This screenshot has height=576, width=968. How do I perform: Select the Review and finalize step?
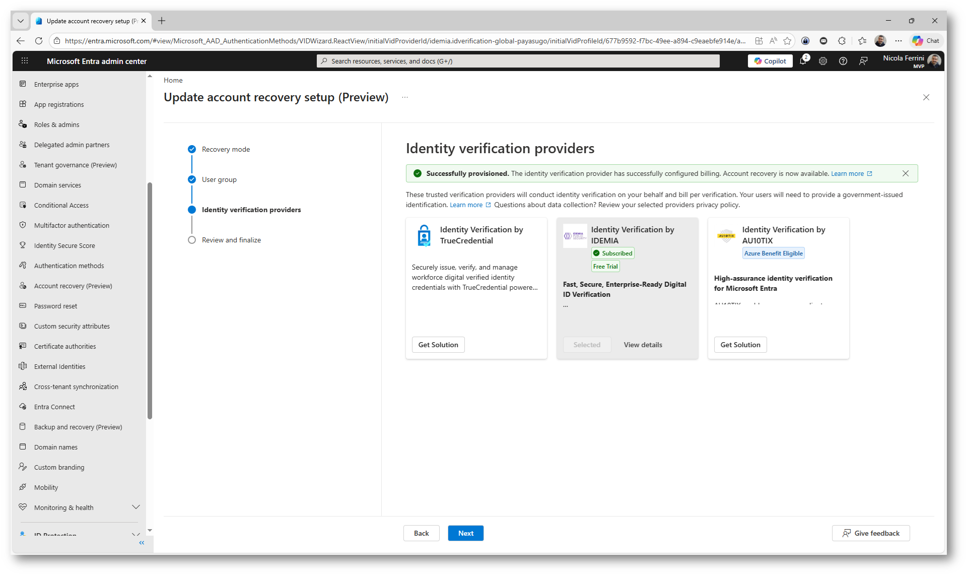pos(231,240)
